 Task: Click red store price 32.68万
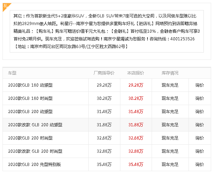(136, 138)
